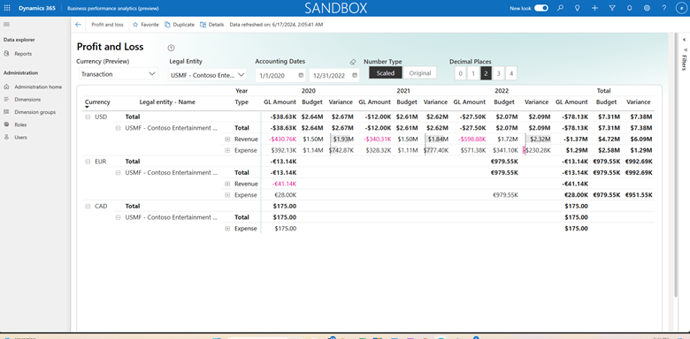Set decimal places to 3

(498, 74)
